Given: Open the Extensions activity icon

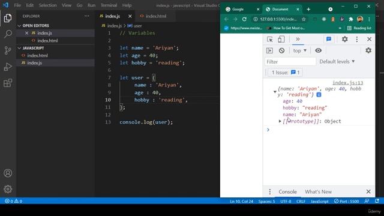Looking at the screenshot, I should coord(8,83).
